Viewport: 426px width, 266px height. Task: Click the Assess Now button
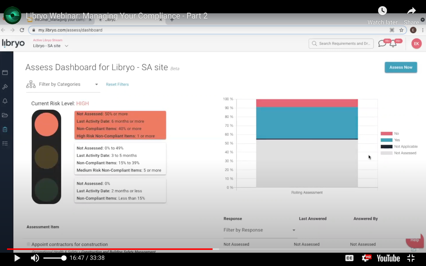401,67
